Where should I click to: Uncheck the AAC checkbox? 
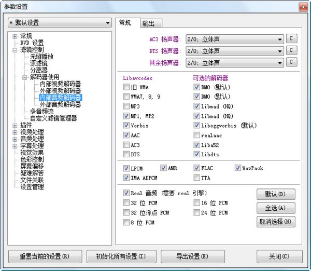click(126, 135)
